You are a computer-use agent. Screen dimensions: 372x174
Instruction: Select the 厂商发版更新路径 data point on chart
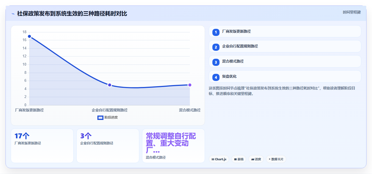[29, 36]
